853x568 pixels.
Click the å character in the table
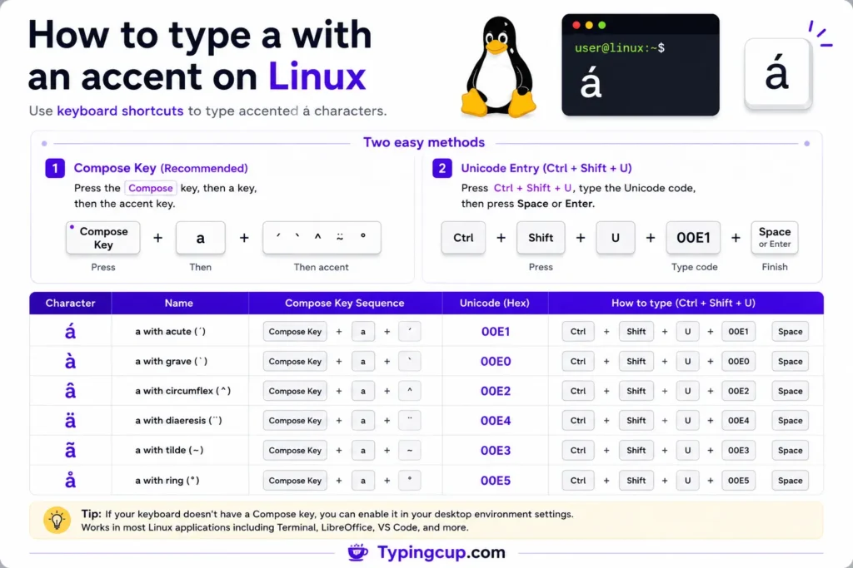[70, 480]
